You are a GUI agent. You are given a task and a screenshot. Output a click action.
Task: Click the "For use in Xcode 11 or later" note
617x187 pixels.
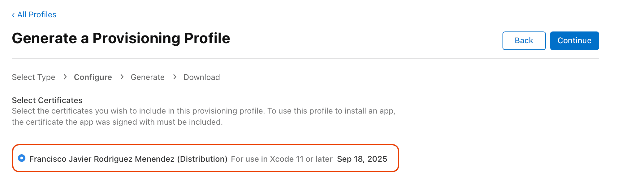click(x=282, y=159)
